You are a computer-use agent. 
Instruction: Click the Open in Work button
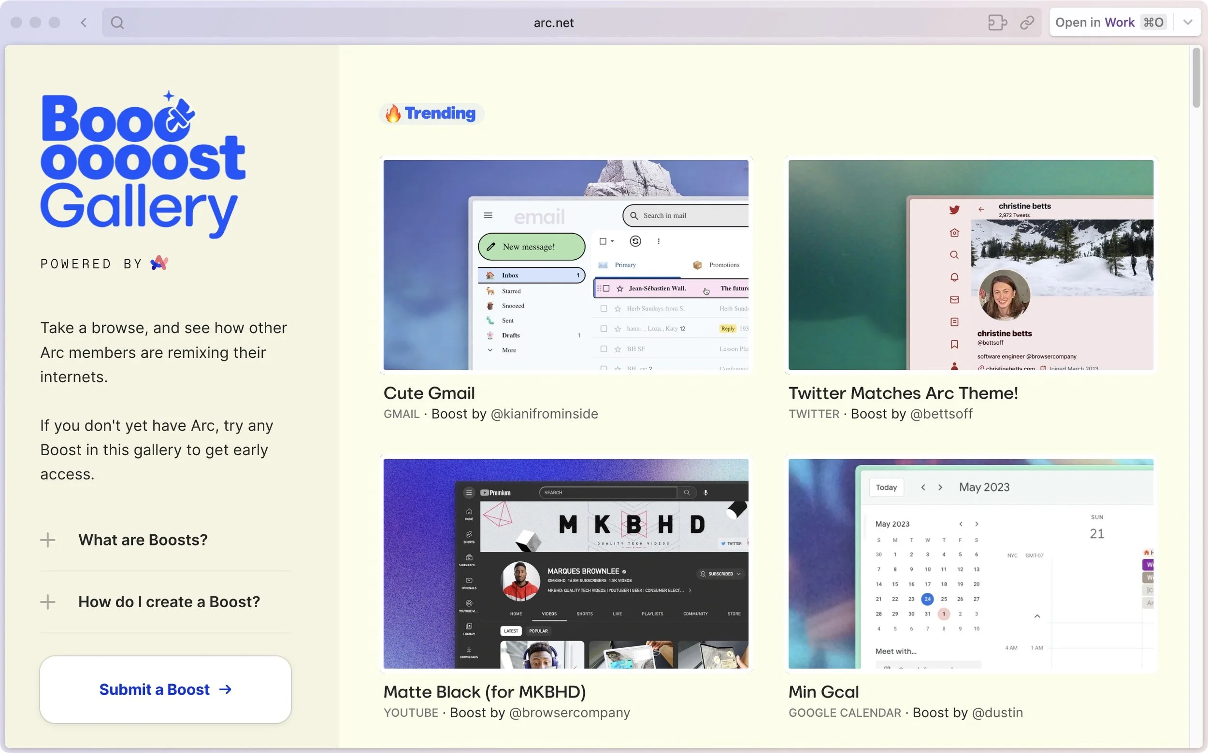coord(1111,22)
